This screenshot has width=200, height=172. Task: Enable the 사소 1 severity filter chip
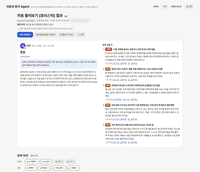pos(70,161)
